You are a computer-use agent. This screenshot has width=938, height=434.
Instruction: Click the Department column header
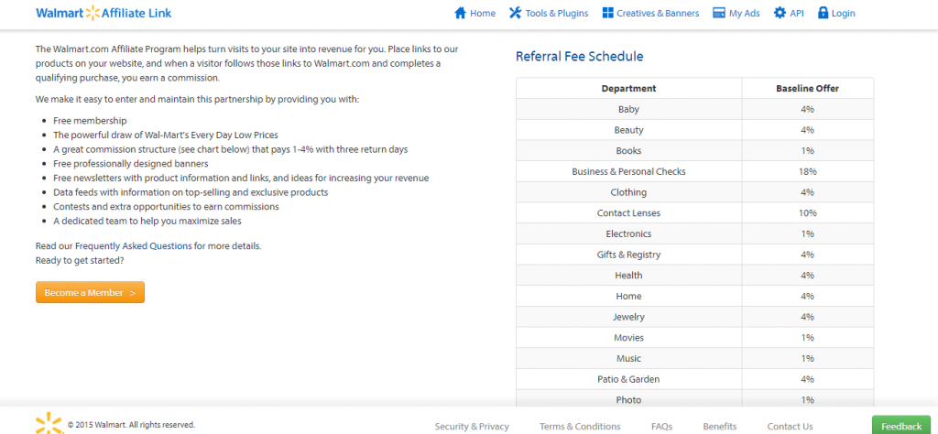[628, 89]
